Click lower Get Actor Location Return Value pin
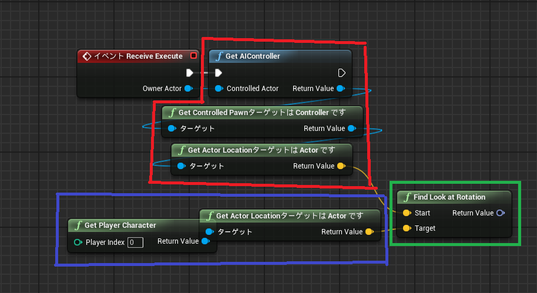 coord(370,232)
